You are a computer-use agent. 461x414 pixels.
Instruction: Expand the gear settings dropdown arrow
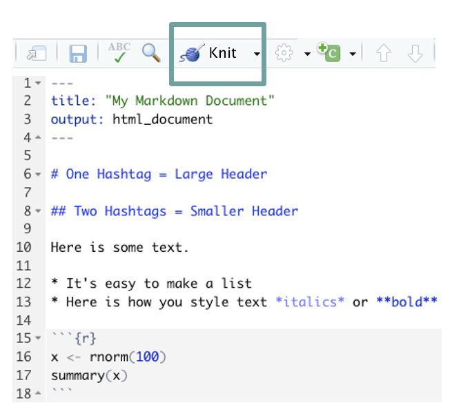307,54
